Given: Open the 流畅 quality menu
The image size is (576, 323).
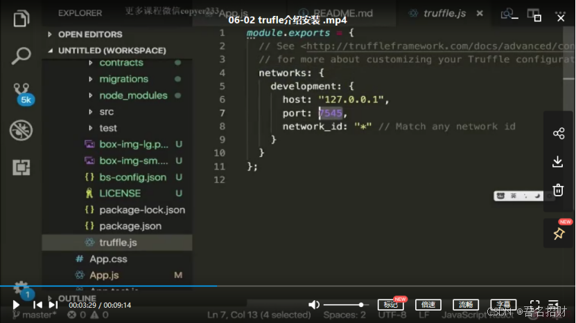Looking at the screenshot, I should [x=465, y=304].
